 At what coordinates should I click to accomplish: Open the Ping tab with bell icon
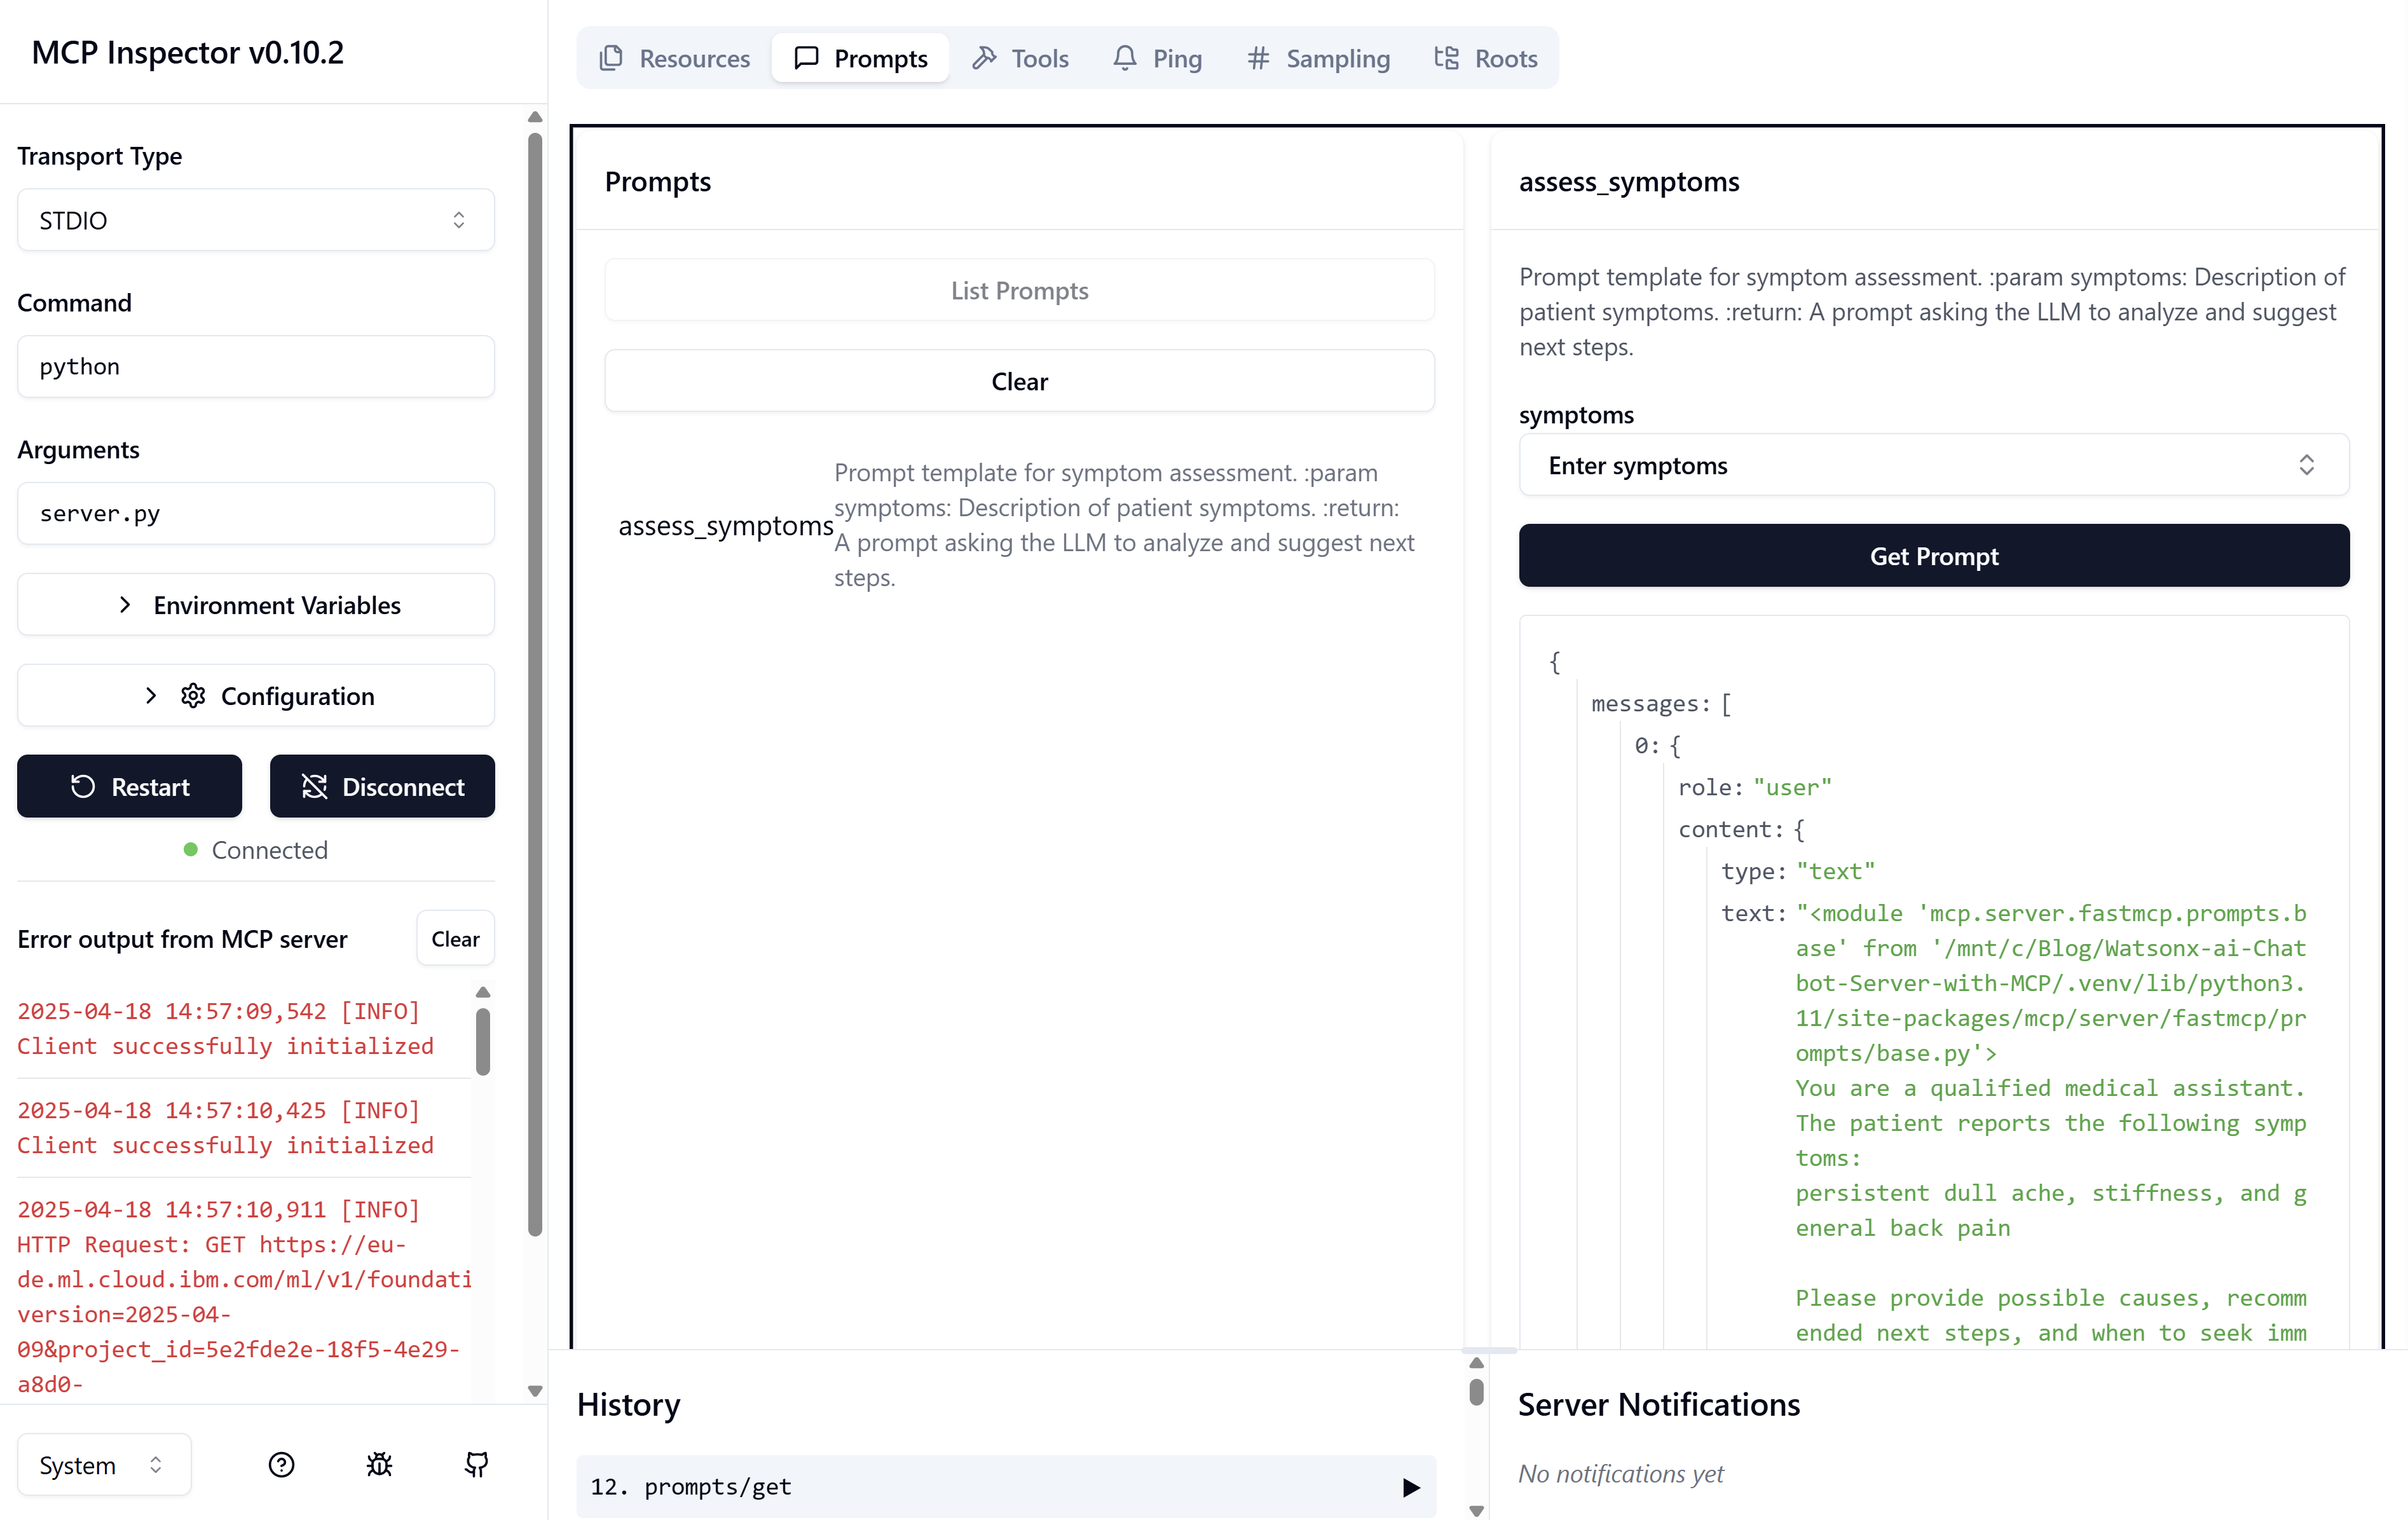click(x=1157, y=58)
